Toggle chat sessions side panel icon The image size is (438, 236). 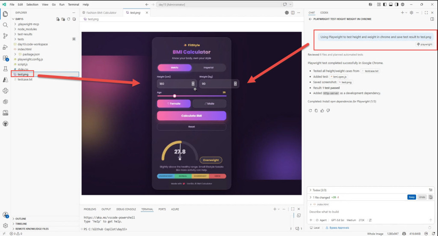pos(432,19)
